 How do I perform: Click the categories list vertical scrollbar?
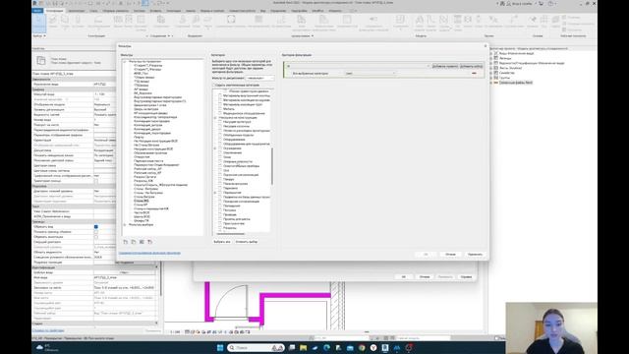272,166
